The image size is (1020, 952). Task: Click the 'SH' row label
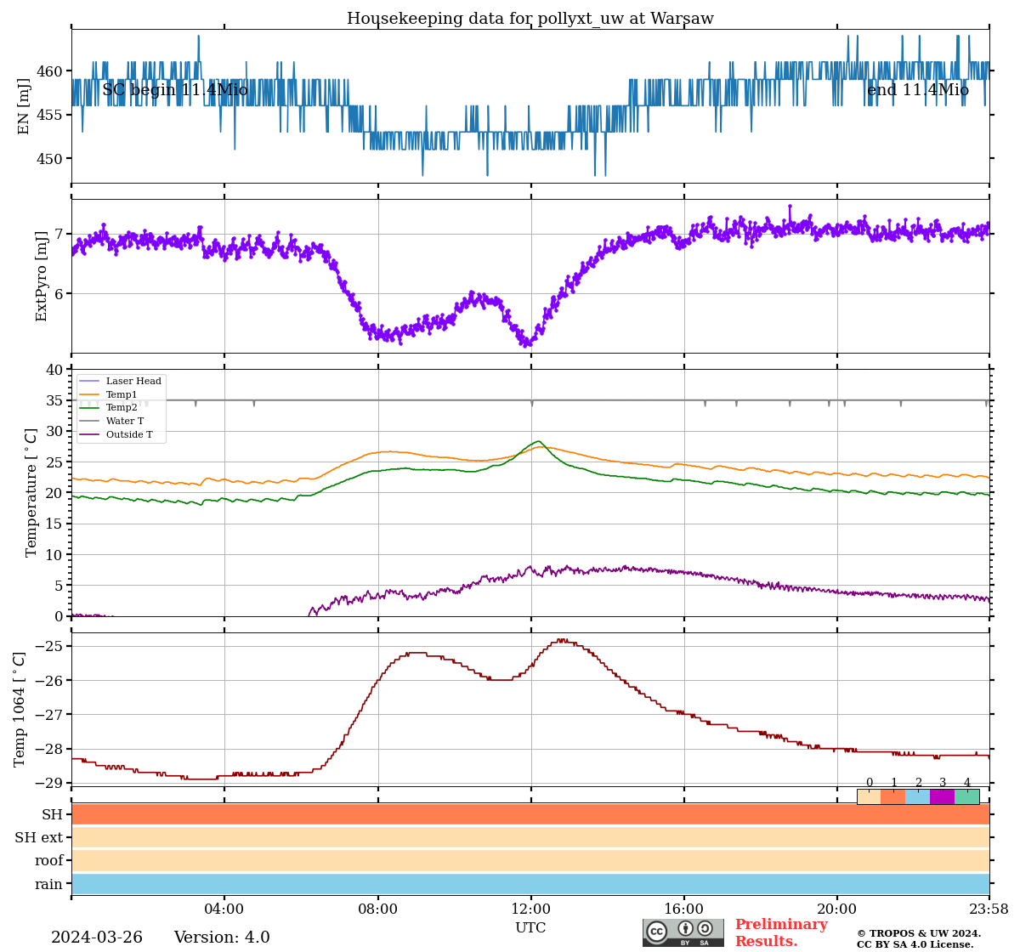[x=53, y=814]
